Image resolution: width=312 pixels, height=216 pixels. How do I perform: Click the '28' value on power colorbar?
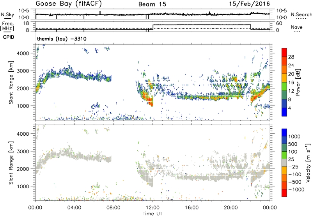pyautogui.click(x=291, y=57)
